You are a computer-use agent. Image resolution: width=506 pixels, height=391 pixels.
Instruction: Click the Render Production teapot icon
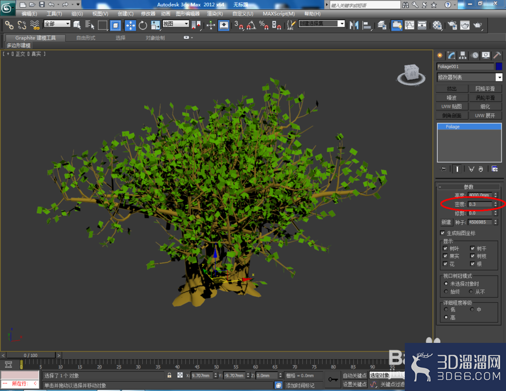coord(478,25)
